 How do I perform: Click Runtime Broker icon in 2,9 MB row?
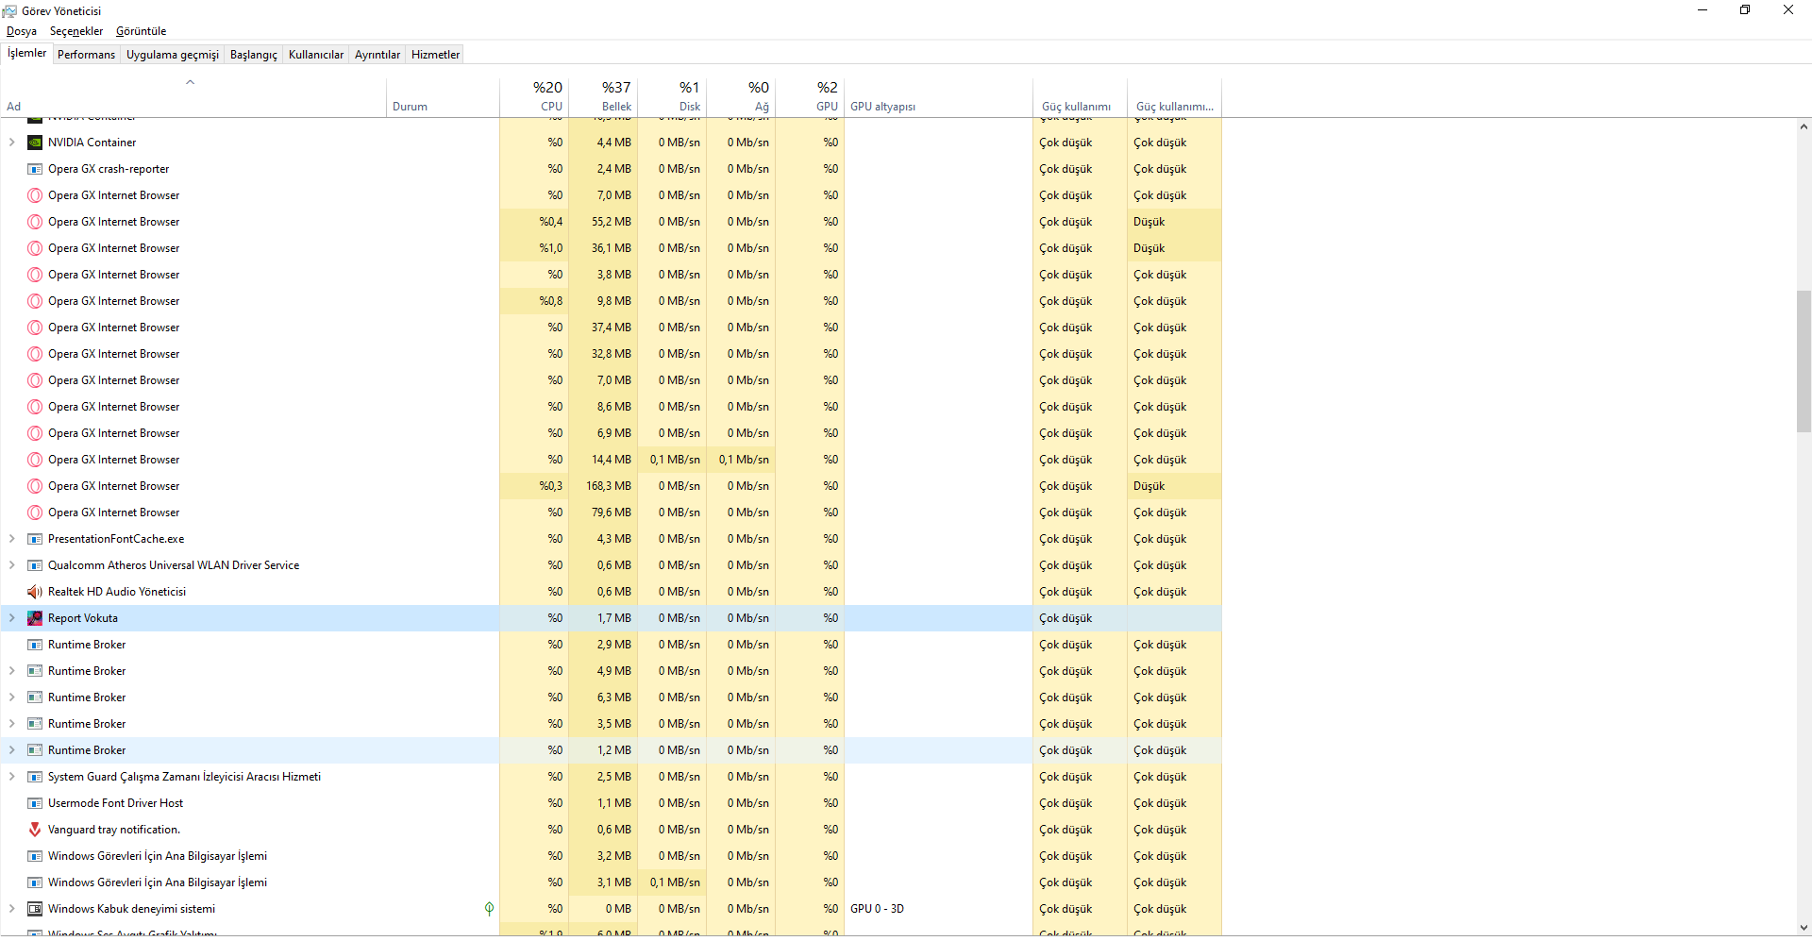click(x=35, y=645)
